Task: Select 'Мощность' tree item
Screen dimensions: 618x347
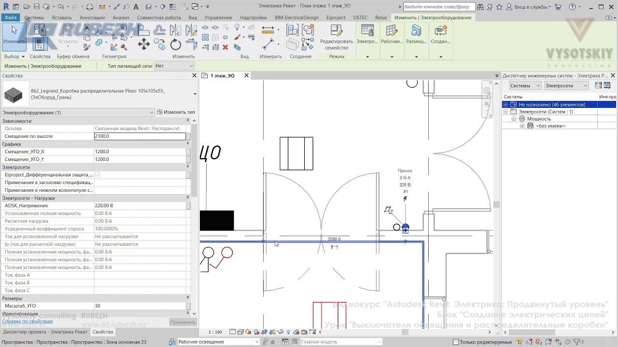Action: [539, 119]
